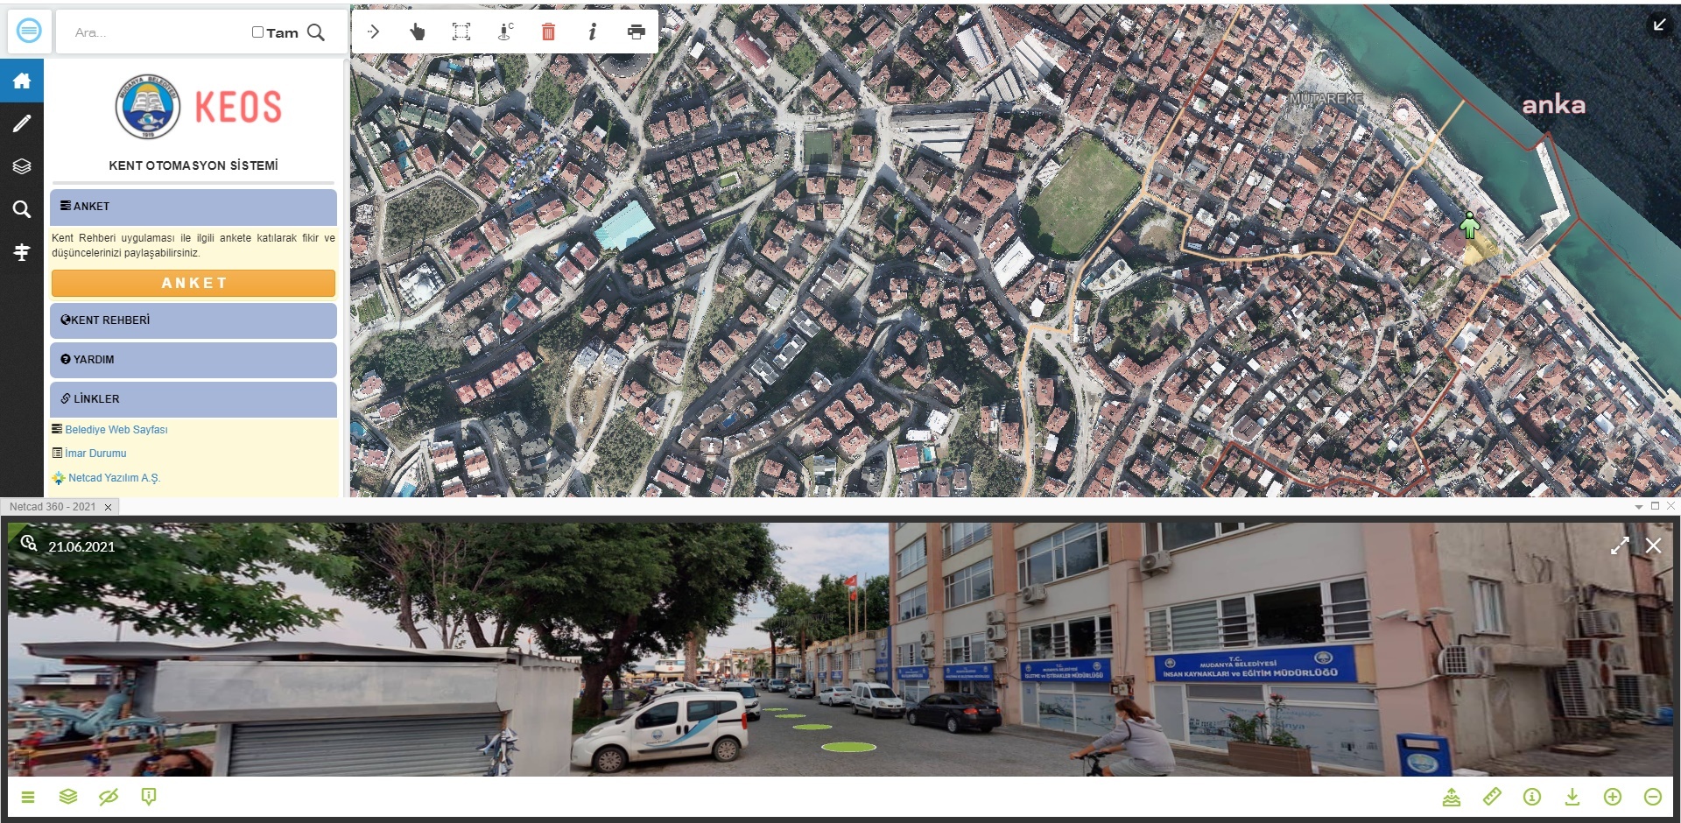Switch to the Netcad 360 - 2021 tab
Image resolution: width=1681 pixels, height=823 pixels.
pyautogui.click(x=53, y=507)
